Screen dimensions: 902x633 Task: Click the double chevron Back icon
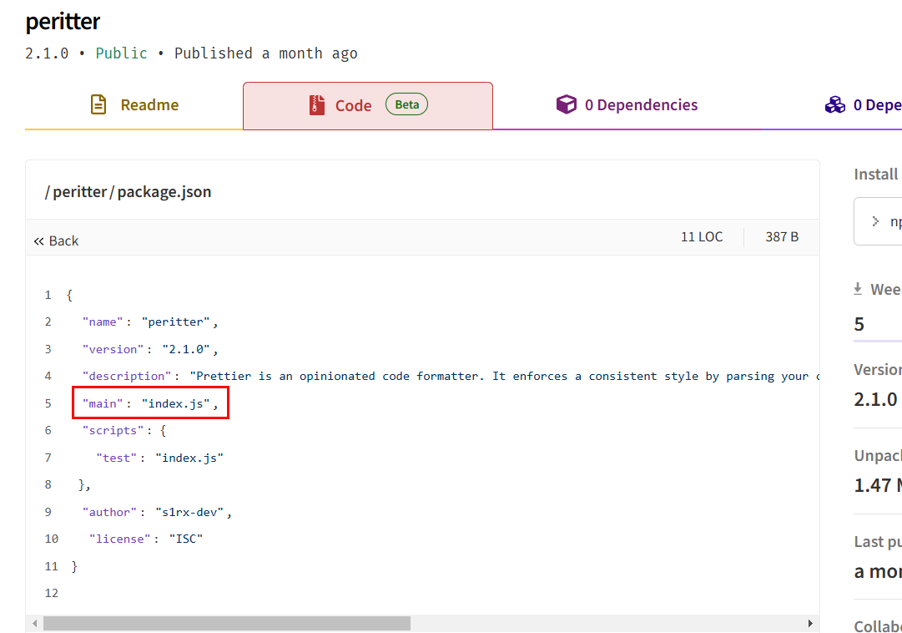pyautogui.click(x=38, y=241)
